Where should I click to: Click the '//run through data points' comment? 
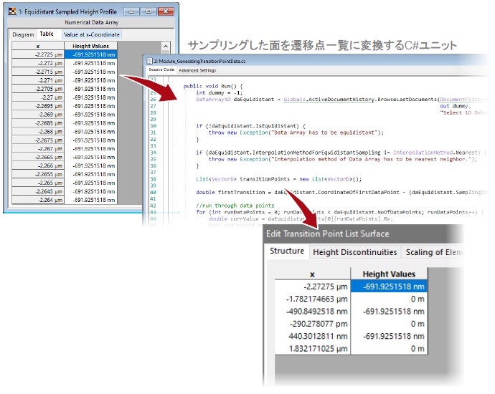click(x=235, y=206)
